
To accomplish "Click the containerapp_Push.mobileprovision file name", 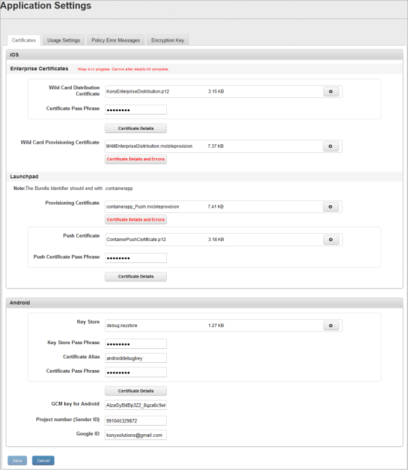I will point(142,207).
